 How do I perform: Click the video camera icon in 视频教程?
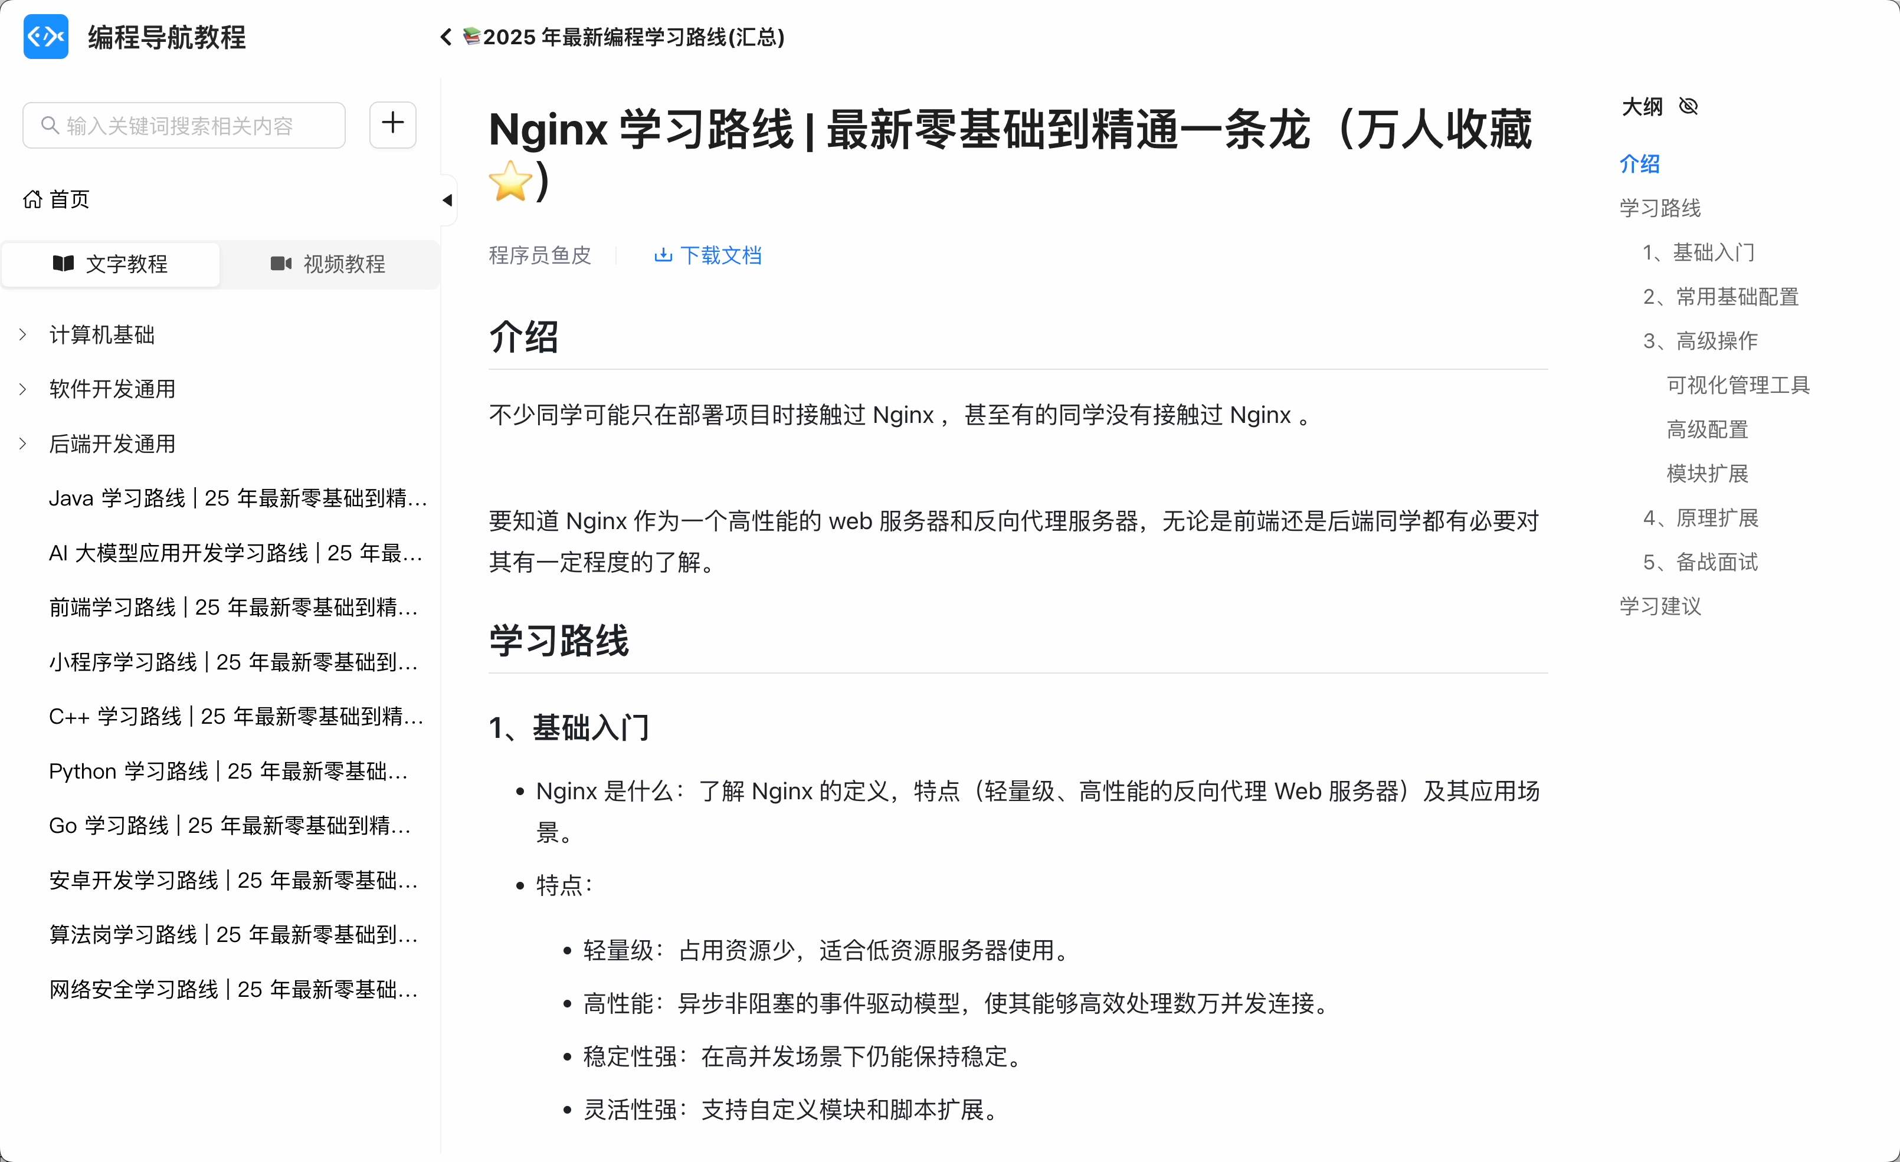tap(281, 264)
